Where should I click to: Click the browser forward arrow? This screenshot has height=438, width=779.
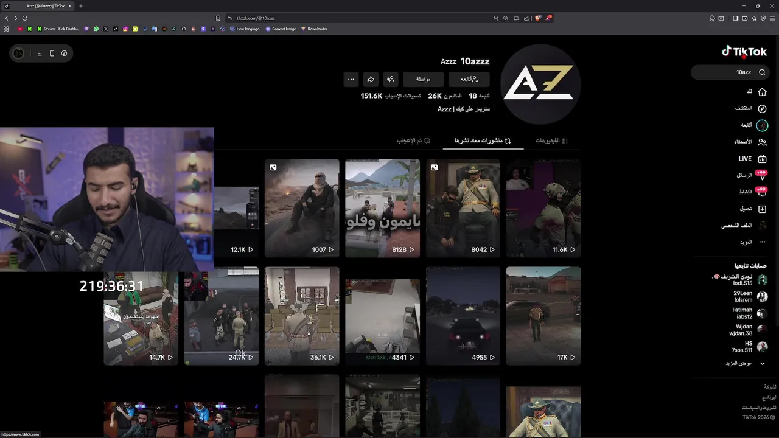16,18
